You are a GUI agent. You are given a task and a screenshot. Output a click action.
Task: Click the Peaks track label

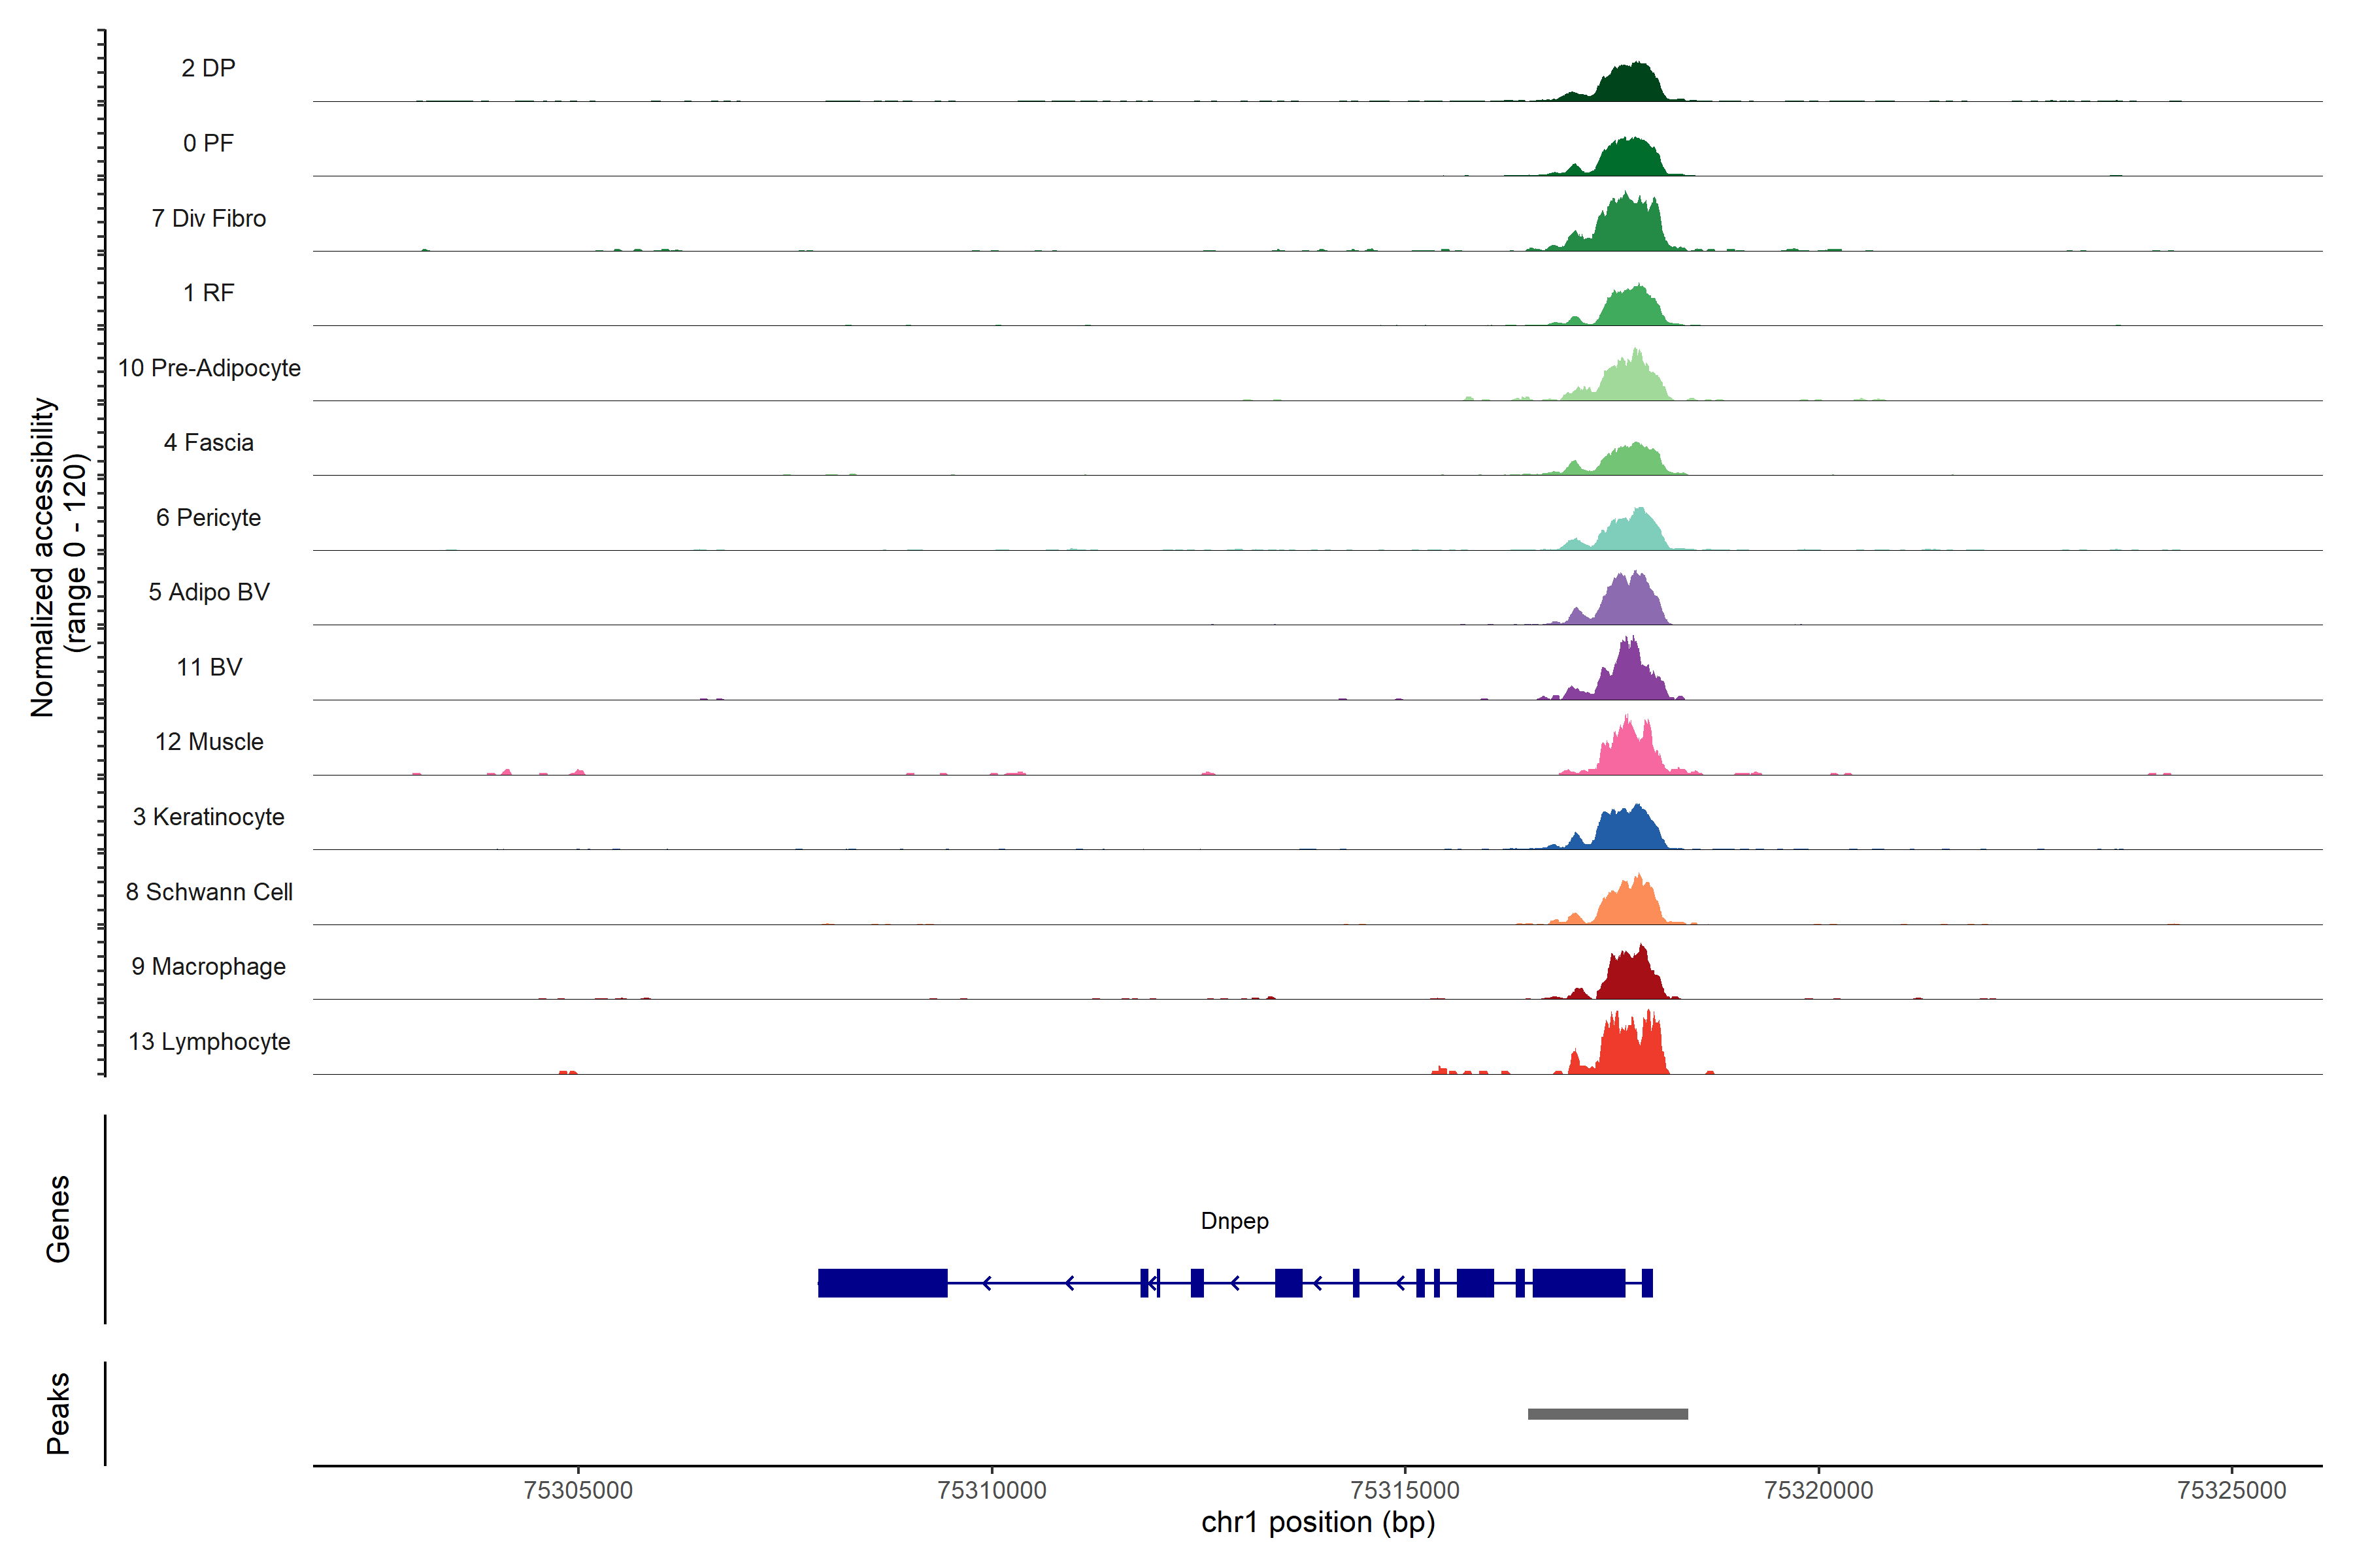click(58, 1413)
